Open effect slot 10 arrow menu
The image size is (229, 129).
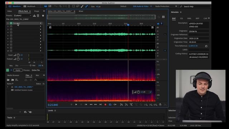pos(40,51)
